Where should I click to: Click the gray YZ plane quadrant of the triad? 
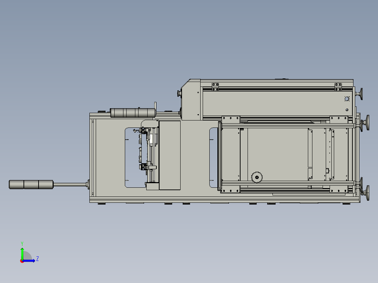pos(27,256)
